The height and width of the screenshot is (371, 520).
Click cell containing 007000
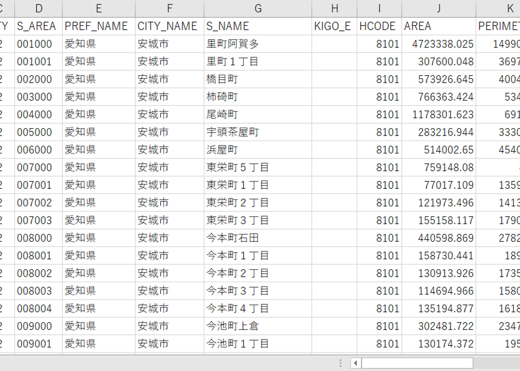[38, 168]
